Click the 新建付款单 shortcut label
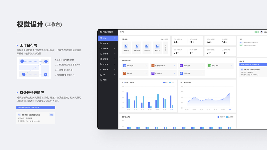The height and width of the screenshot is (150, 267). [187, 73]
